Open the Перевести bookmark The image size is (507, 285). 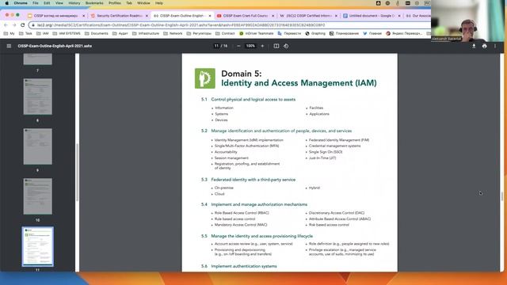(289, 33)
